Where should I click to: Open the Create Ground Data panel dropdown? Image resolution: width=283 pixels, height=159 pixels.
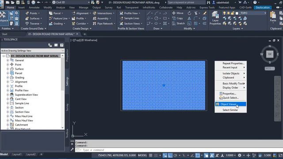coord(34,28)
